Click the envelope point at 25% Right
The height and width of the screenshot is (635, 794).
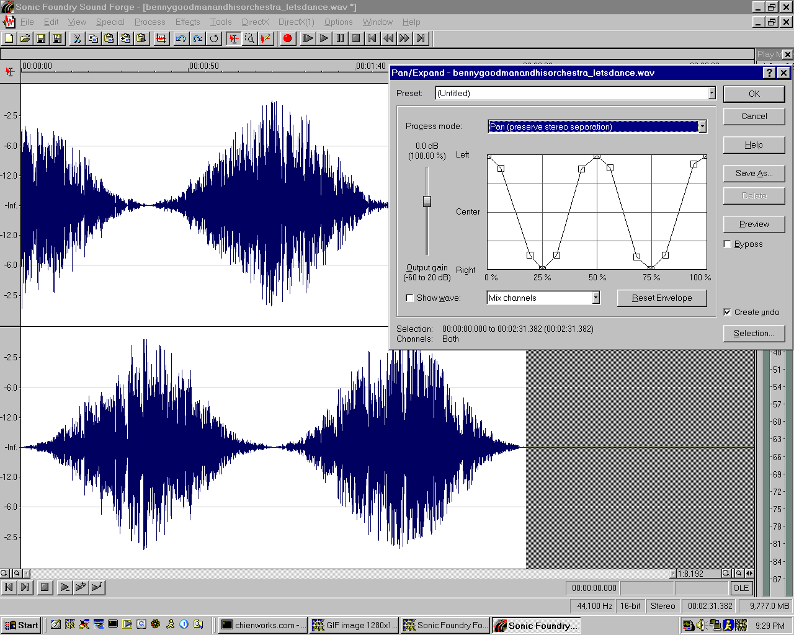[x=543, y=268]
